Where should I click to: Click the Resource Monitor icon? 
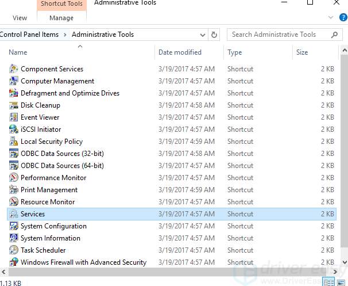point(14,202)
